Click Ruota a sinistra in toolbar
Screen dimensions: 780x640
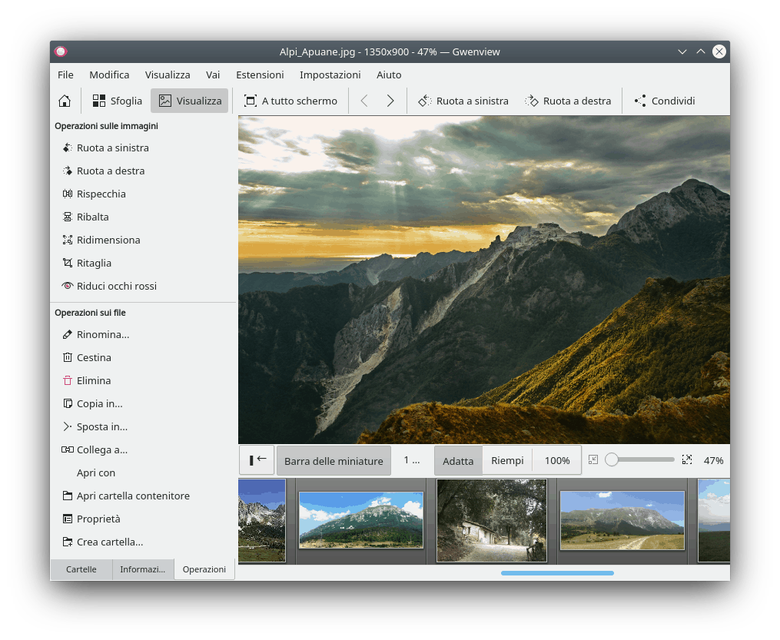click(463, 101)
